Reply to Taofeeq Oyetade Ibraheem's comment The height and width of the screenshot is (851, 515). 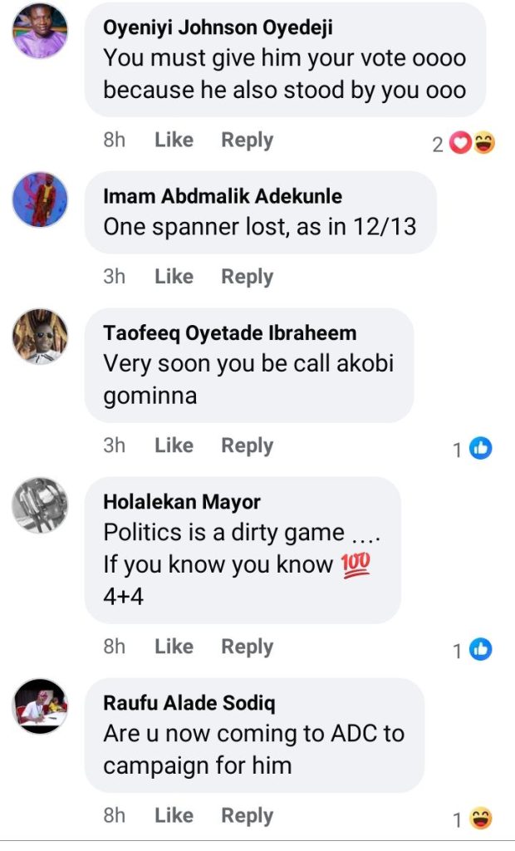click(x=247, y=445)
